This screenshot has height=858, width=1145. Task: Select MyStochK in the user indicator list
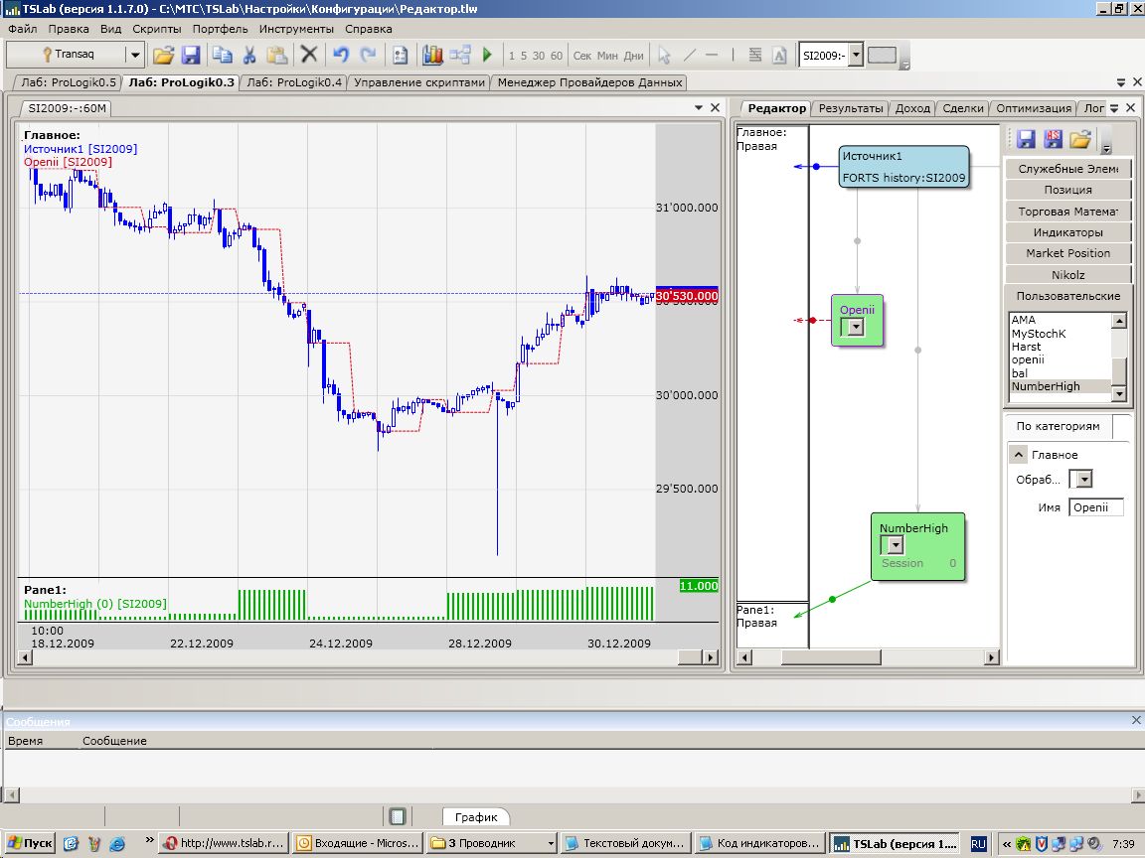click(x=1038, y=334)
